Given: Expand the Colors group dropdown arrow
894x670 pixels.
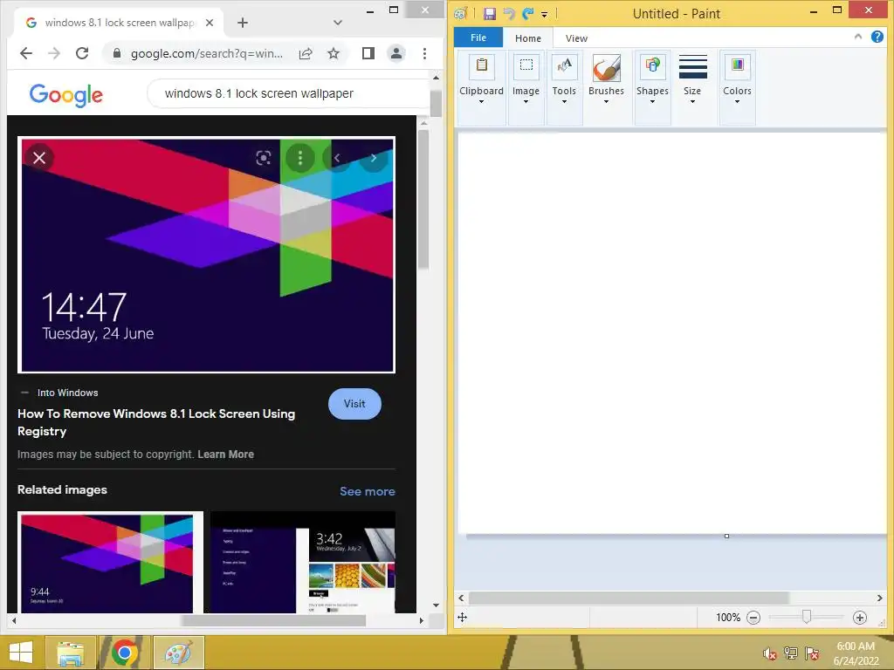Looking at the screenshot, I should tap(737, 102).
